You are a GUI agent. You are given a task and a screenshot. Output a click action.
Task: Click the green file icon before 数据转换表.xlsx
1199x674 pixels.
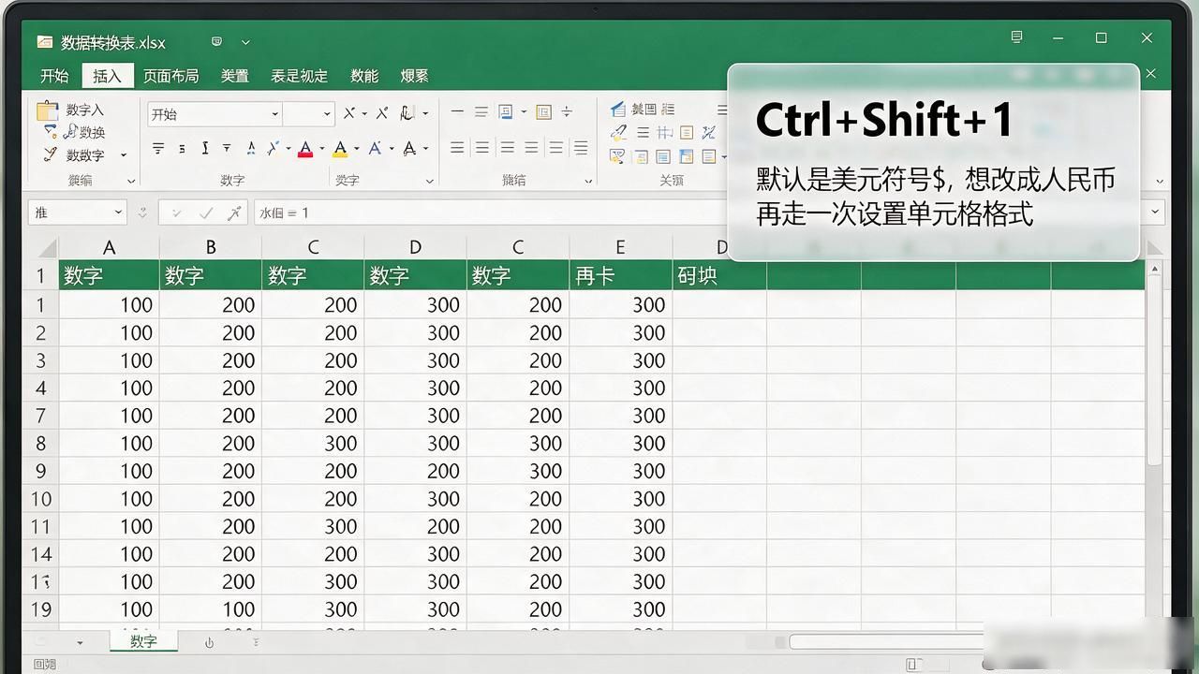[x=44, y=42]
